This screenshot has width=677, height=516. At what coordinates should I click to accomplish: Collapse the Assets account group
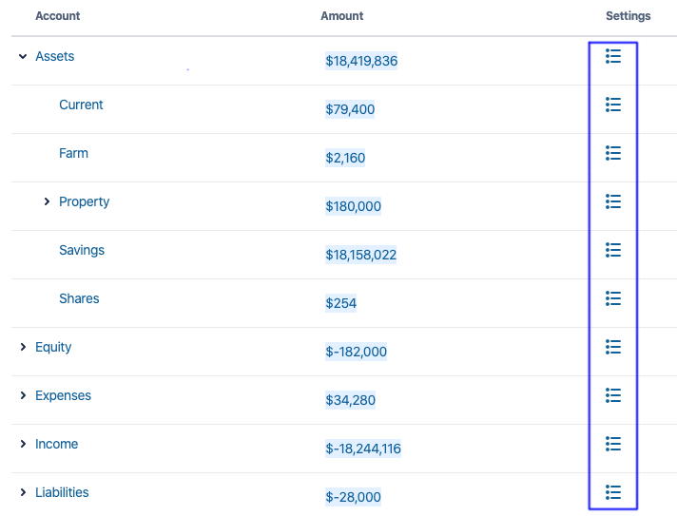pyautogui.click(x=23, y=57)
